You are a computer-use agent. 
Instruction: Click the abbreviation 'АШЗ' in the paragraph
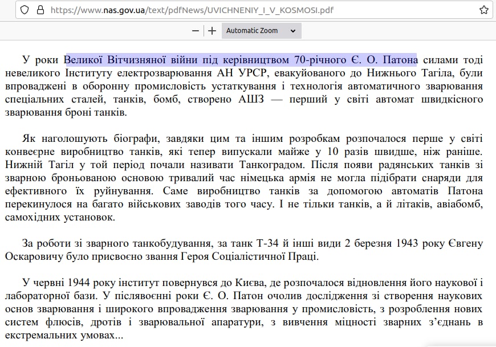tap(251, 99)
